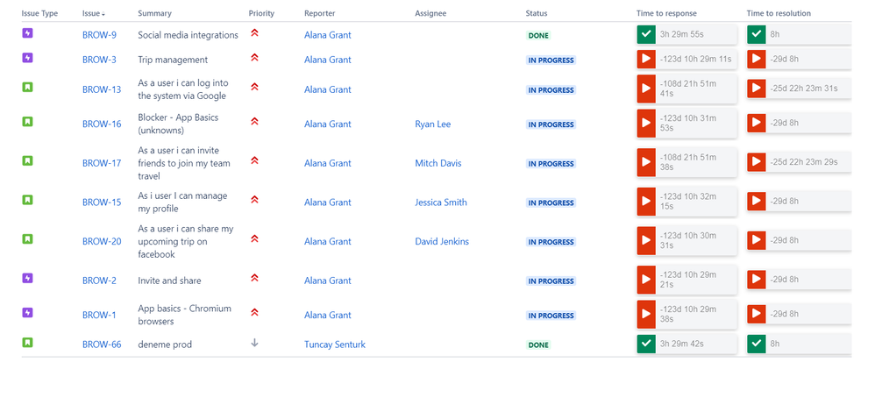Click the DONE status badge for BROW-66

point(538,345)
